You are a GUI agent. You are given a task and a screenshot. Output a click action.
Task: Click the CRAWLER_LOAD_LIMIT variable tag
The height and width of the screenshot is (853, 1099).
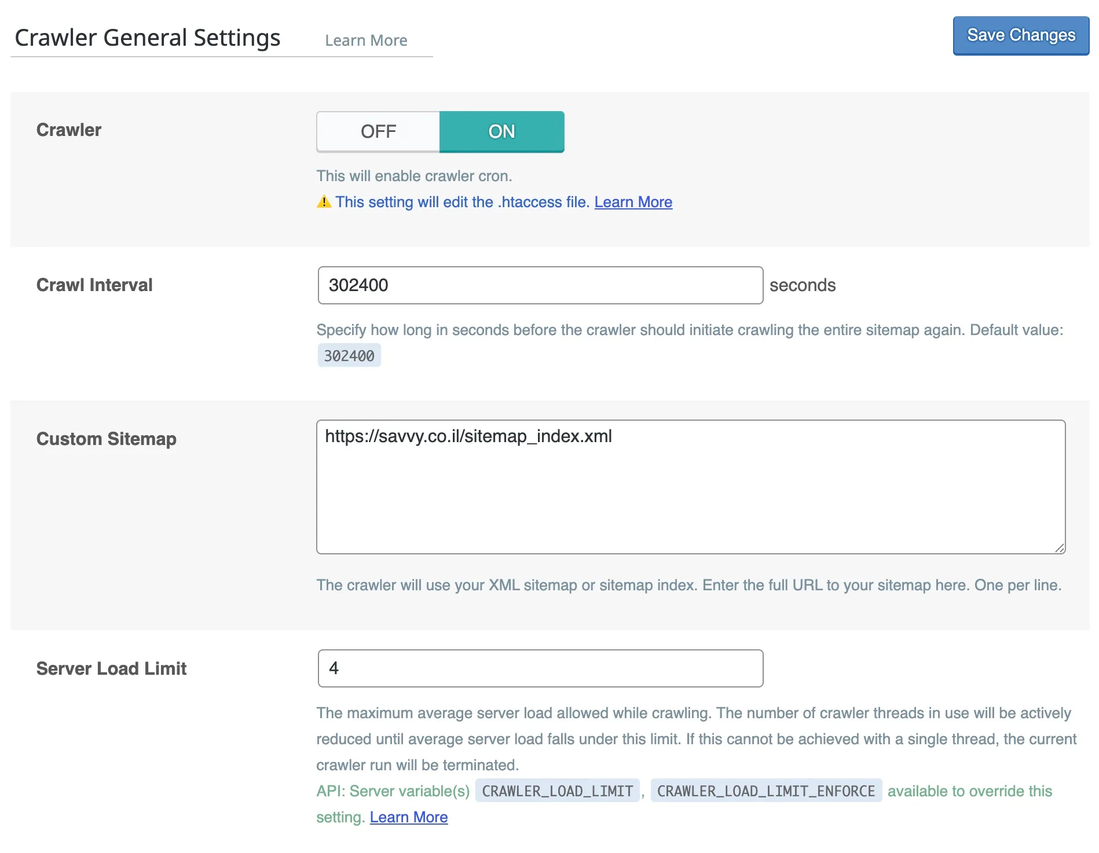point(558,791)
